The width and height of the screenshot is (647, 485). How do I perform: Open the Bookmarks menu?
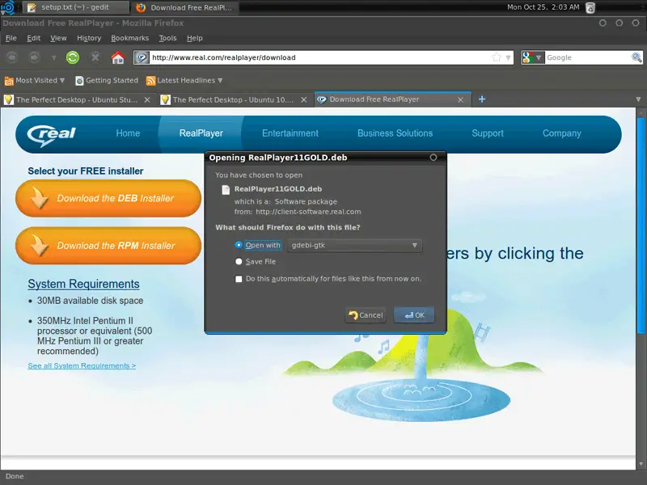click(x=129, y=38)
